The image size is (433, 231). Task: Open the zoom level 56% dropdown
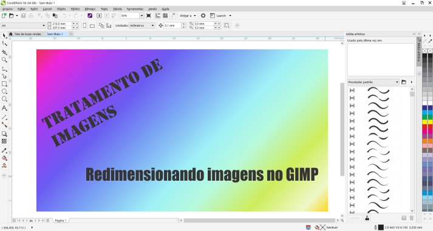click(141, 16)
